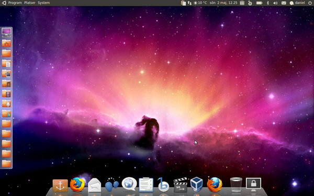Viewport: 314px width, 196px height.
Task: Launch VirtualBox from the dock
Action: point(196,184)
